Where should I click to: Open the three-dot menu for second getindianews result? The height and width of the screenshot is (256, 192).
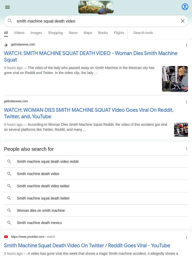tap(186, 102)
